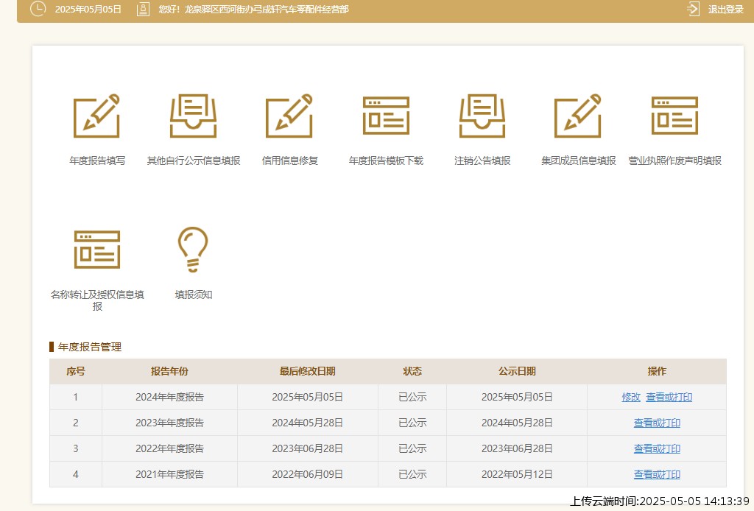The image size is (754, 511).
Task: Open the 名称转让及授权信息填报 icon
Action: click(x=97, y=250)
